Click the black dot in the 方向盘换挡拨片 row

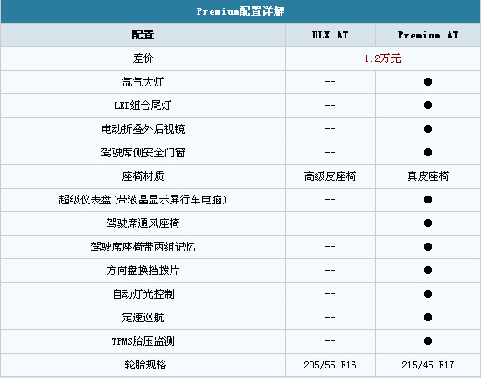(x=428, y=271)
